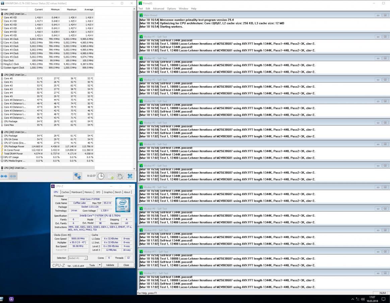Minimize Worker #2 Self-Test child window
Viewport: 390px width, 303px height.
pos(378,58)
